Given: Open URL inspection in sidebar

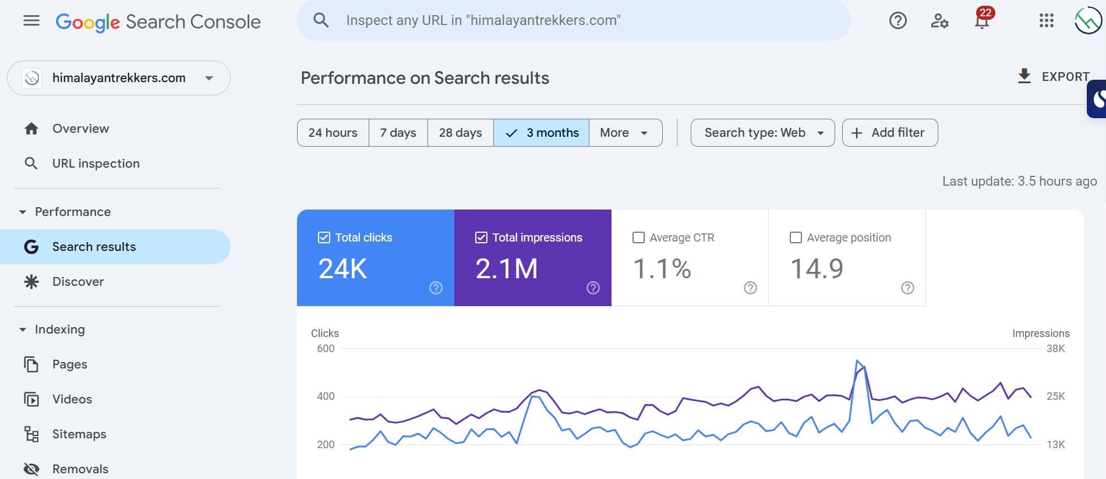Looking at the screenshot, I should pyautogui.click(x=96, y=164).
